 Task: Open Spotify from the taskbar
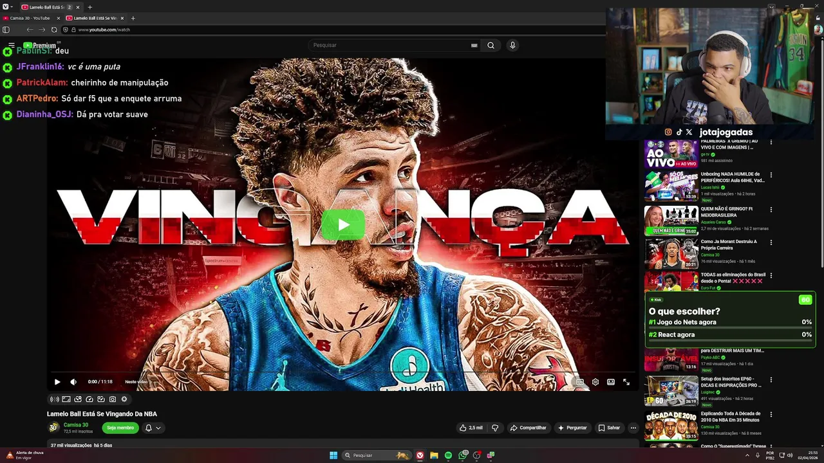(x=449, y=455)
